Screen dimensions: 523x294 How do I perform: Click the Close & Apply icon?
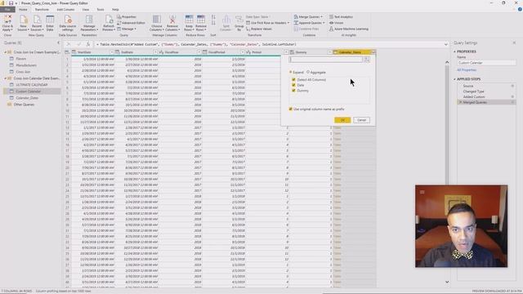(7, 23)
